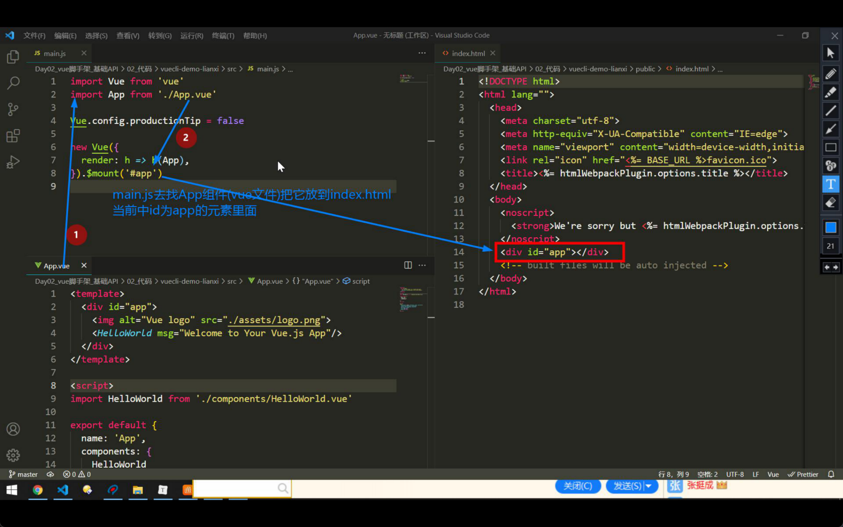This screenshot has width=843, height=527.
Task: Click the sync changes cloud icon in status bar
Action: click(x=50, y=474)
